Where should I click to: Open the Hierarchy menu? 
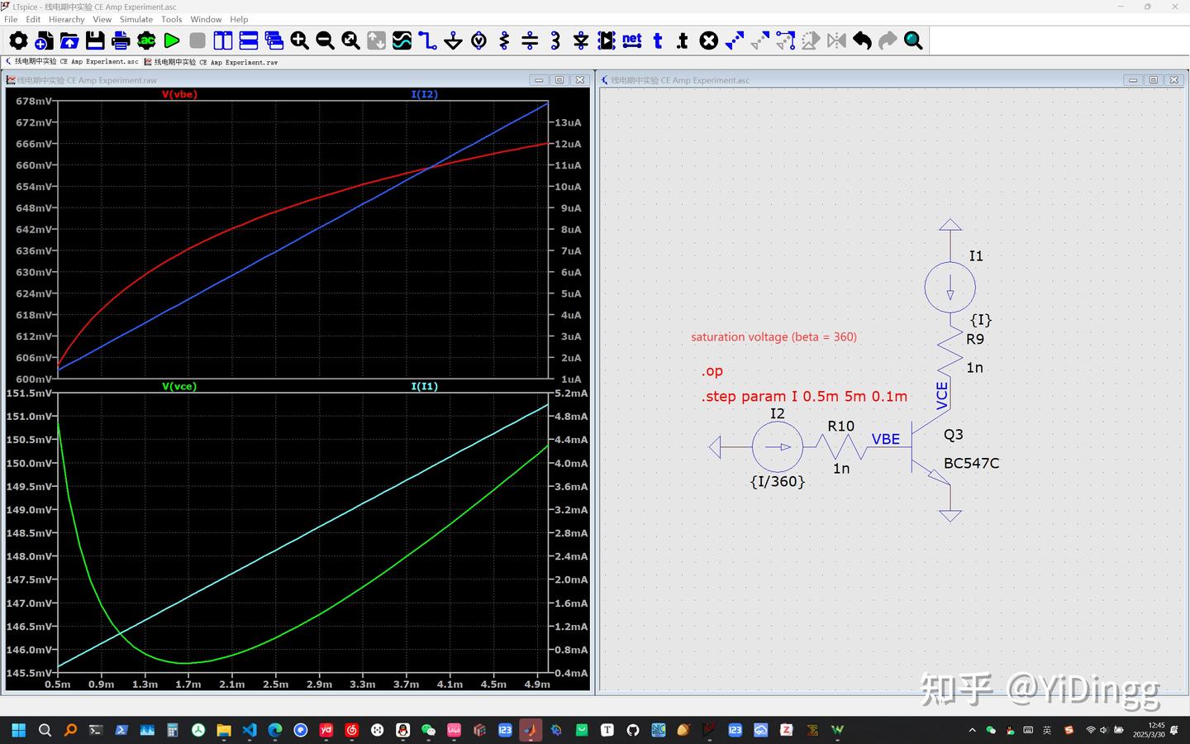(x=66, y=19)
